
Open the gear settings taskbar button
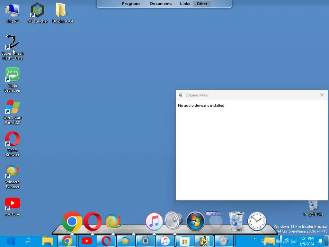tap(146, 241)
